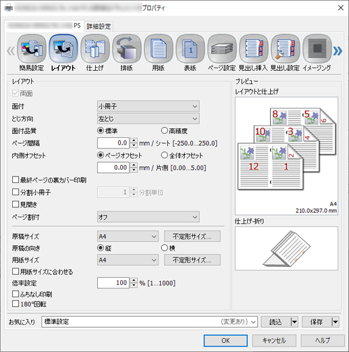Open the お気に入り 標準設定 dropdown

coord(149,322)
